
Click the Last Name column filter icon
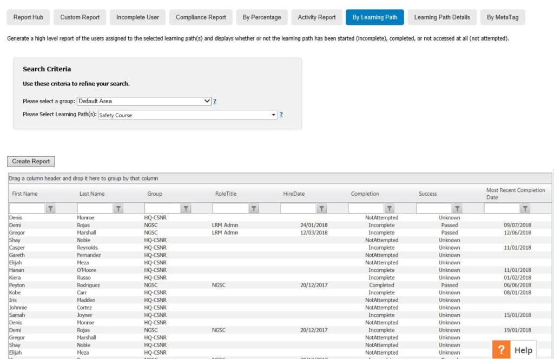point(118,209)
